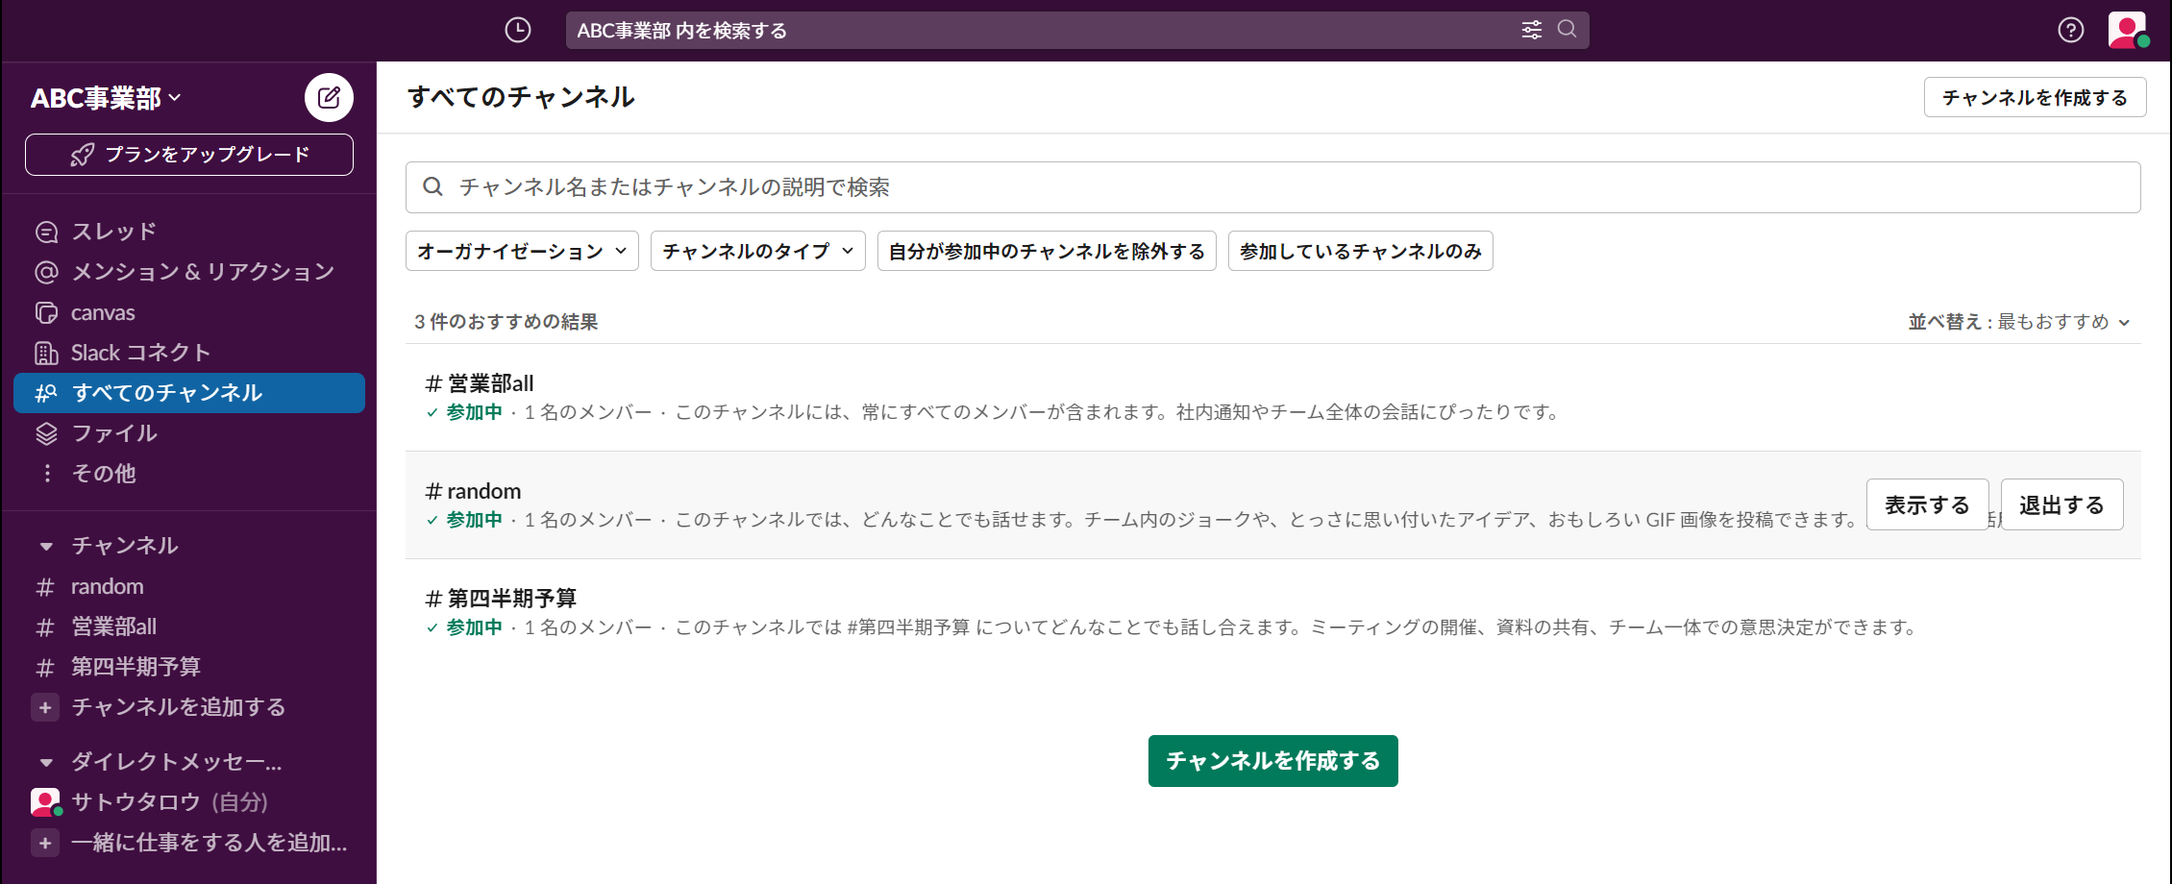Open the message history clock icon
Viewport: 2172px width, 884px height.
(517, 30)
